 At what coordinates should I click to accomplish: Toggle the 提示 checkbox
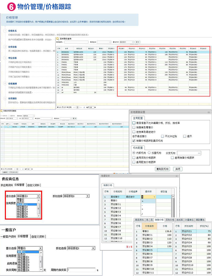[x=185, y=136]
